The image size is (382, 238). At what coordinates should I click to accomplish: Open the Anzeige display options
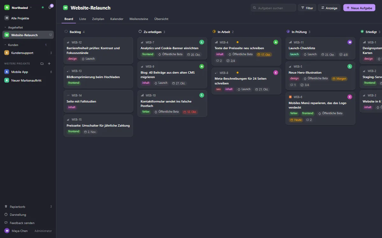point(329,8)
